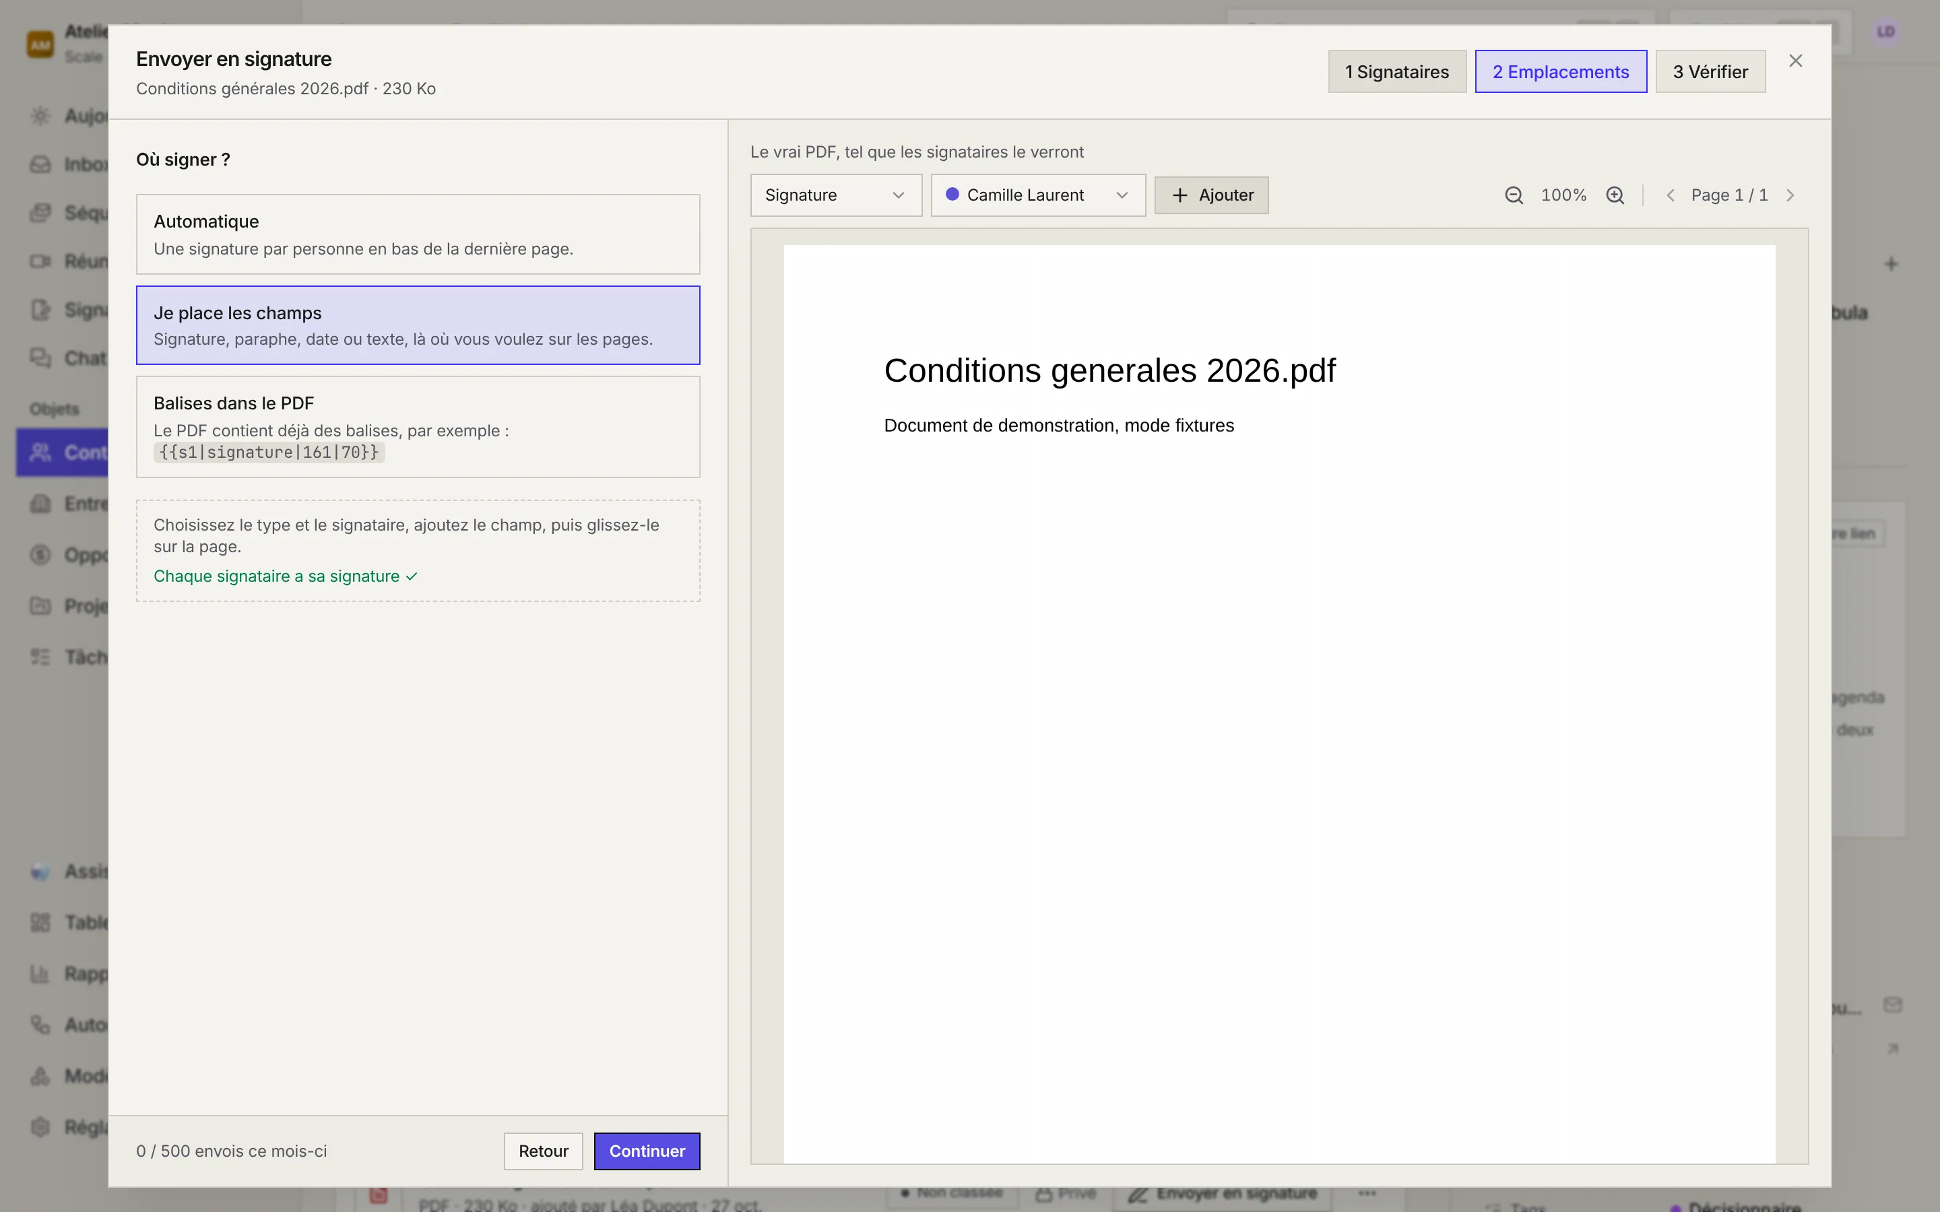The width and height of the screenshot is (1940, 1212).
Task: Click Document de demonstration text in PDF
Action: pyautogui.click(x=1058, y=426)
